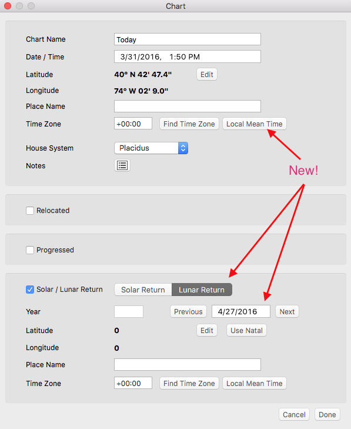Close the Chart window
The image size is (351, 429).
pyautogui.click(x=8, y=6)
